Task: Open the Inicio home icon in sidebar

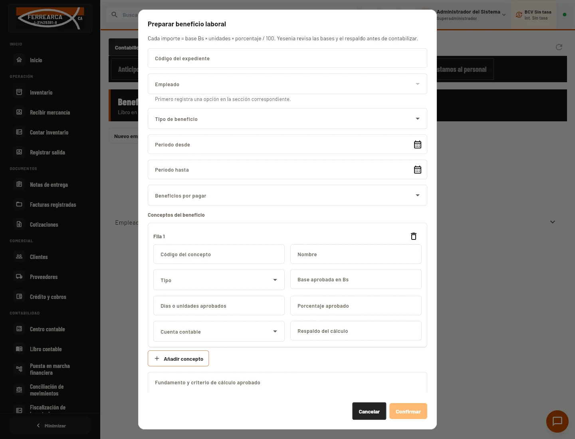Action: click(19, 60)
